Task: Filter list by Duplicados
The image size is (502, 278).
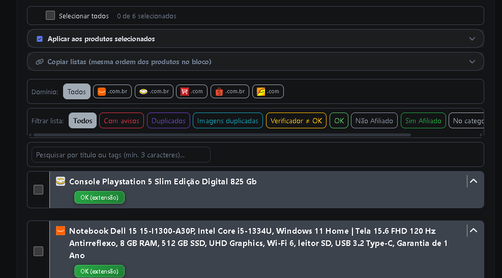Action: pos(168,121)
